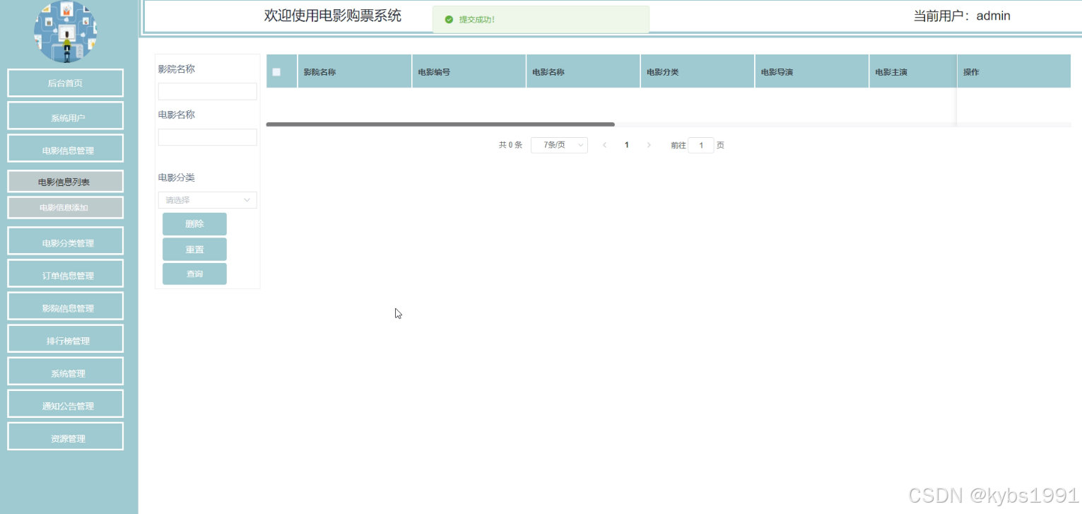This screenshot has width=1082, height=514.
Task: Expand 订单信息管理 sidebar menu
Action: coord(65,273)
